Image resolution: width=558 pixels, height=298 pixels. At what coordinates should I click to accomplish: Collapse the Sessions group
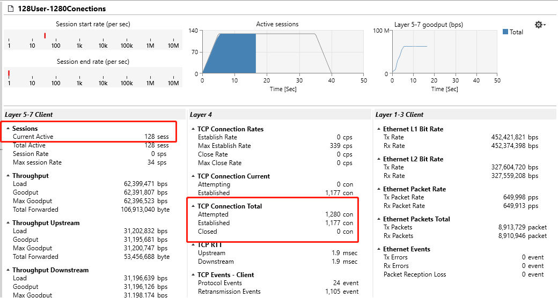pyautogui.click(x=8, y=129)
